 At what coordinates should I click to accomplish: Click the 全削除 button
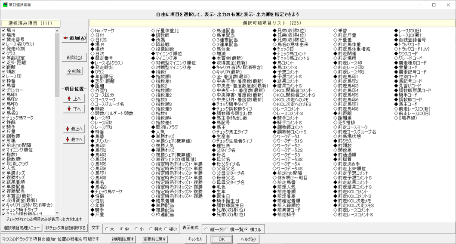(74, 71)
